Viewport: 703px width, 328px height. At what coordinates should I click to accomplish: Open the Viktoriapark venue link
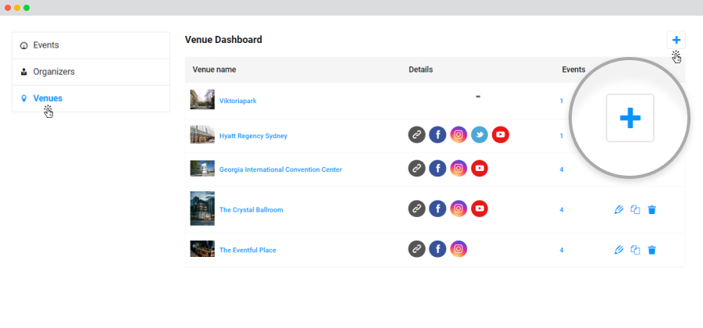237,102
